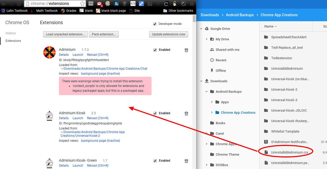Click the bookmark star in the address bar
The width and height of the screenshot is (327, 169).
click(x=82, y=4)
